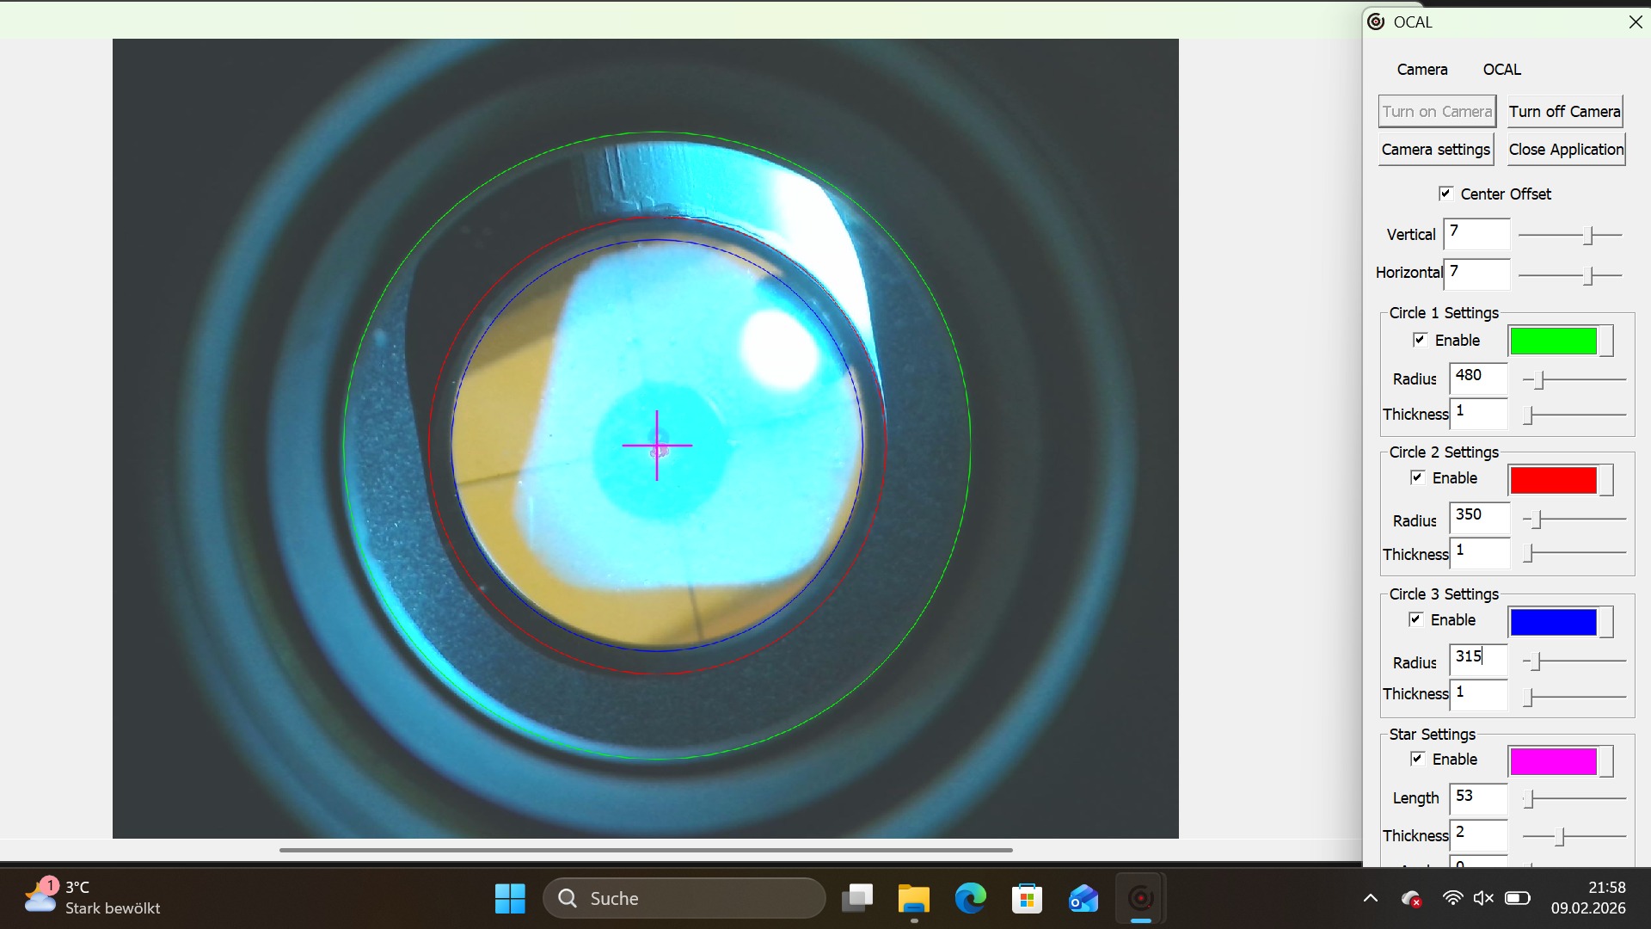
Task: Close the OCAL settings panel
Action: pyautogui.click(x=1636, y=22)
